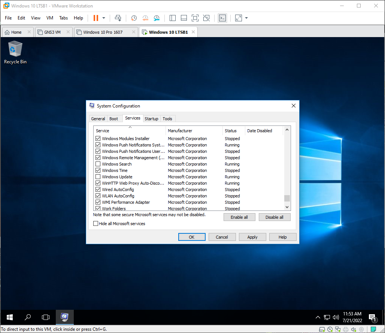This screenshot has width=385, height=333.
Task: Switch to Unity mode icon
Action: (206, 18)
